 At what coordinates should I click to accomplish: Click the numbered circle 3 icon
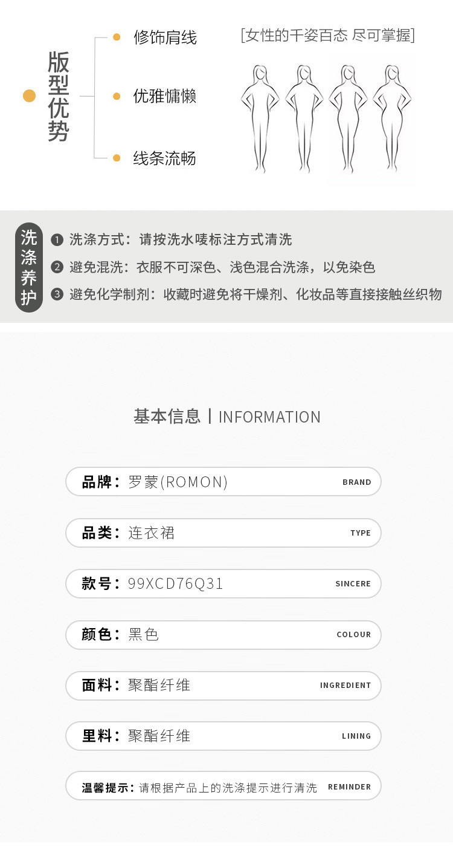coord(57,294)
